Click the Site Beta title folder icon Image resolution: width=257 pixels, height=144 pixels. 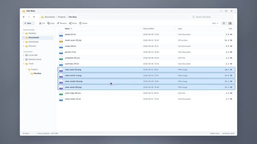(24, 11)
